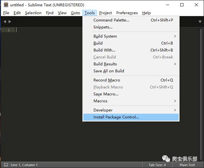Viewport: 204px width, 168px height.
Task: Open Plain Text syntax selector
Action: point(187,165)
